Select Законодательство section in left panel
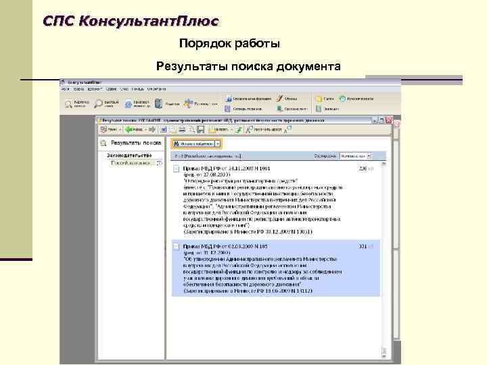The width and height of the screenshot is (487, 365). [129, 155]
